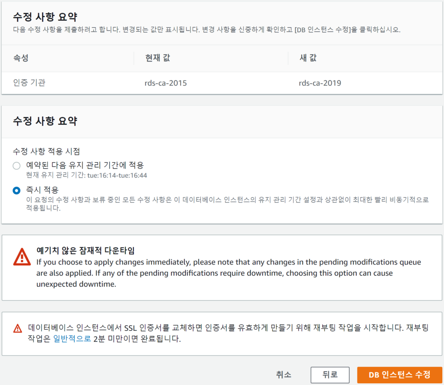Select the 예약된 다음 유지 관리 기간에 적용 radio option
Viewport: 444px width, 385px height.
(16, 166)
